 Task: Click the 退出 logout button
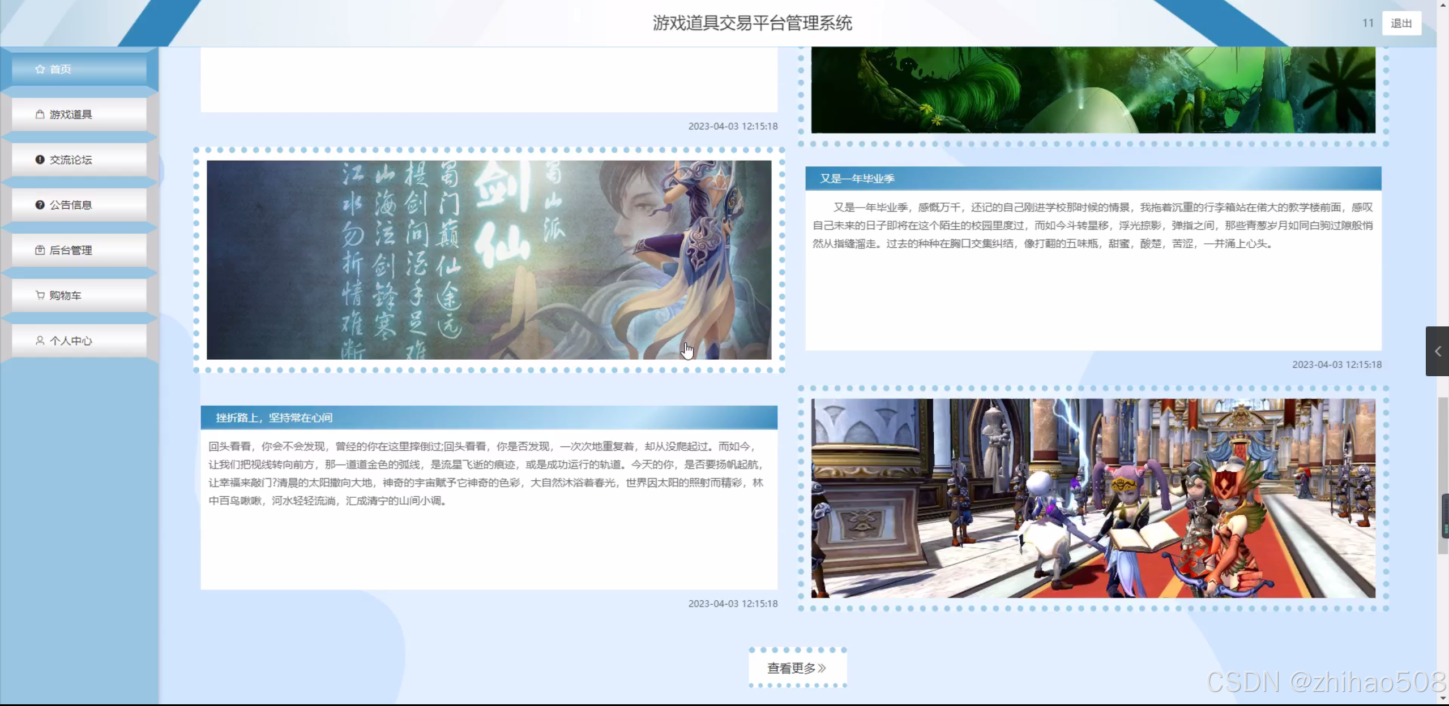pos(1401,23)
